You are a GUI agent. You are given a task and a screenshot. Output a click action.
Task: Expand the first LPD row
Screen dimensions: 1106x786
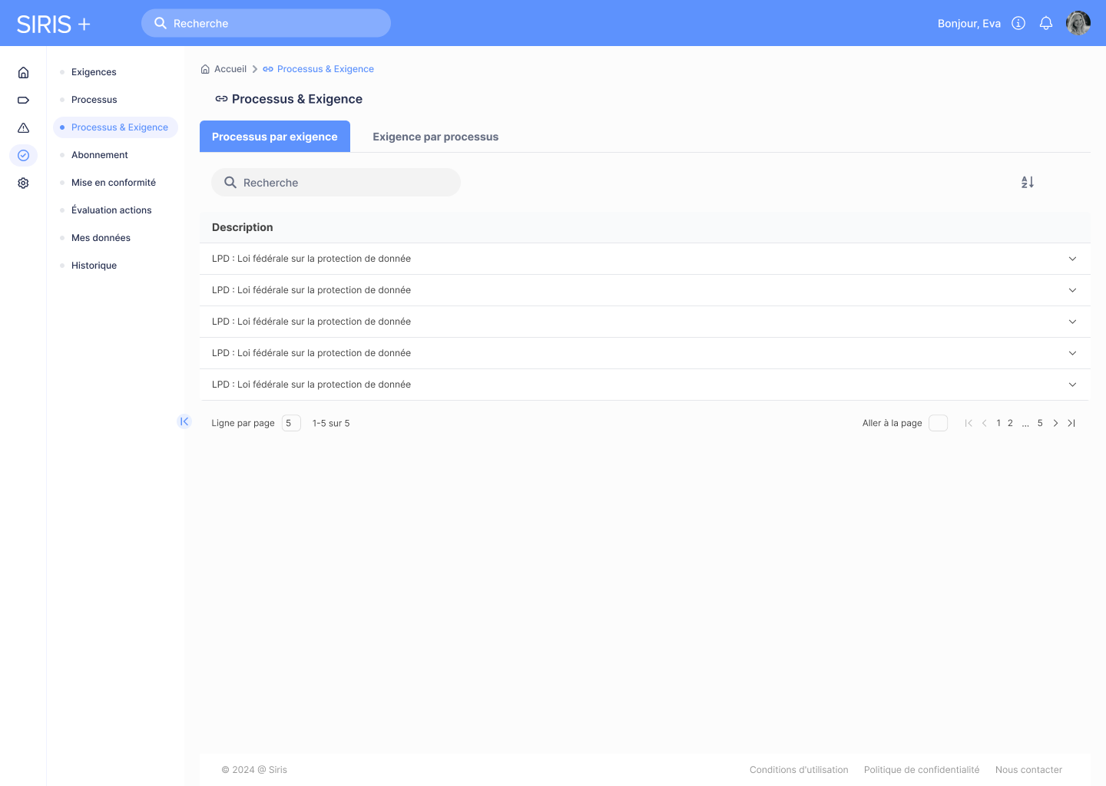[x=1072, y=259]
